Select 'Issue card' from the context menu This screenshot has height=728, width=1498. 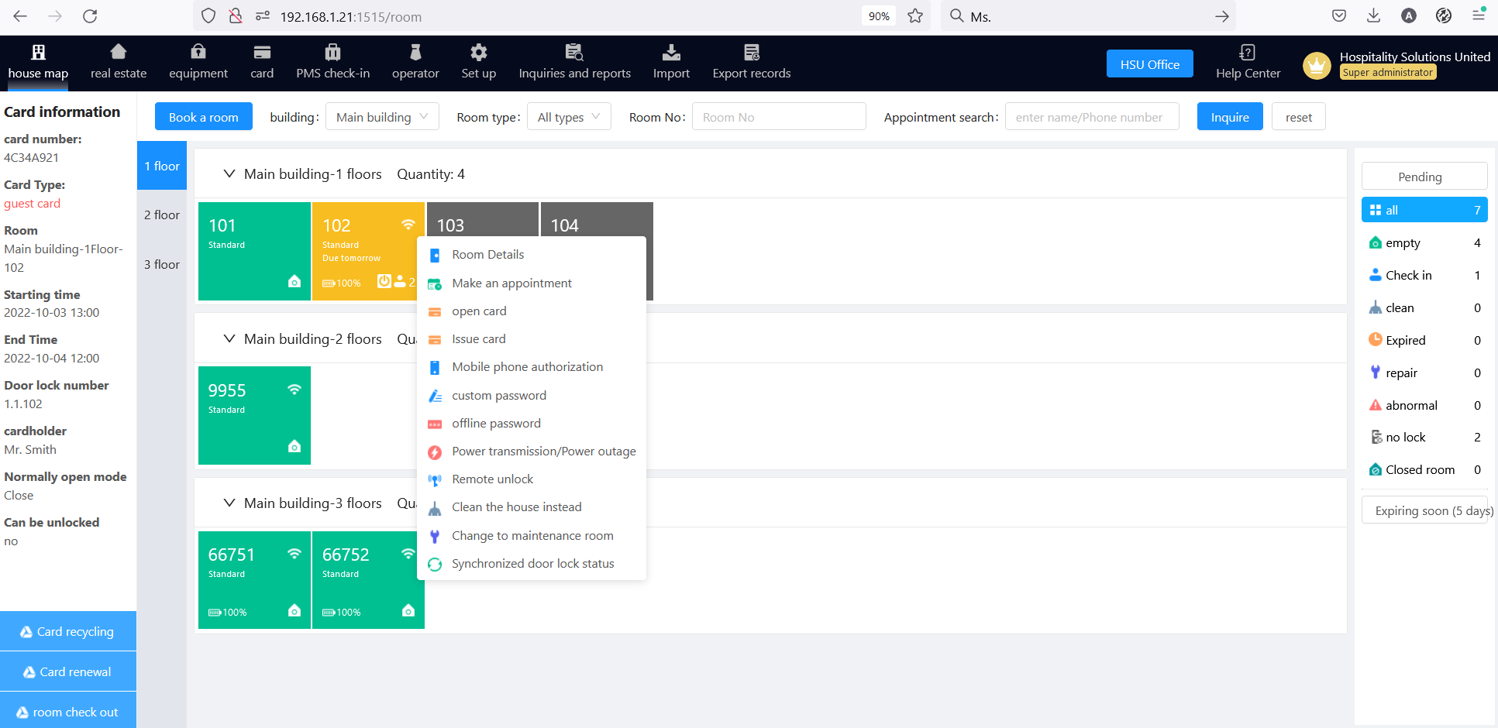point(478,338)
